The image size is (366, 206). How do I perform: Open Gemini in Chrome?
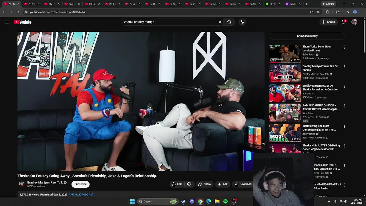coord(328,4)
